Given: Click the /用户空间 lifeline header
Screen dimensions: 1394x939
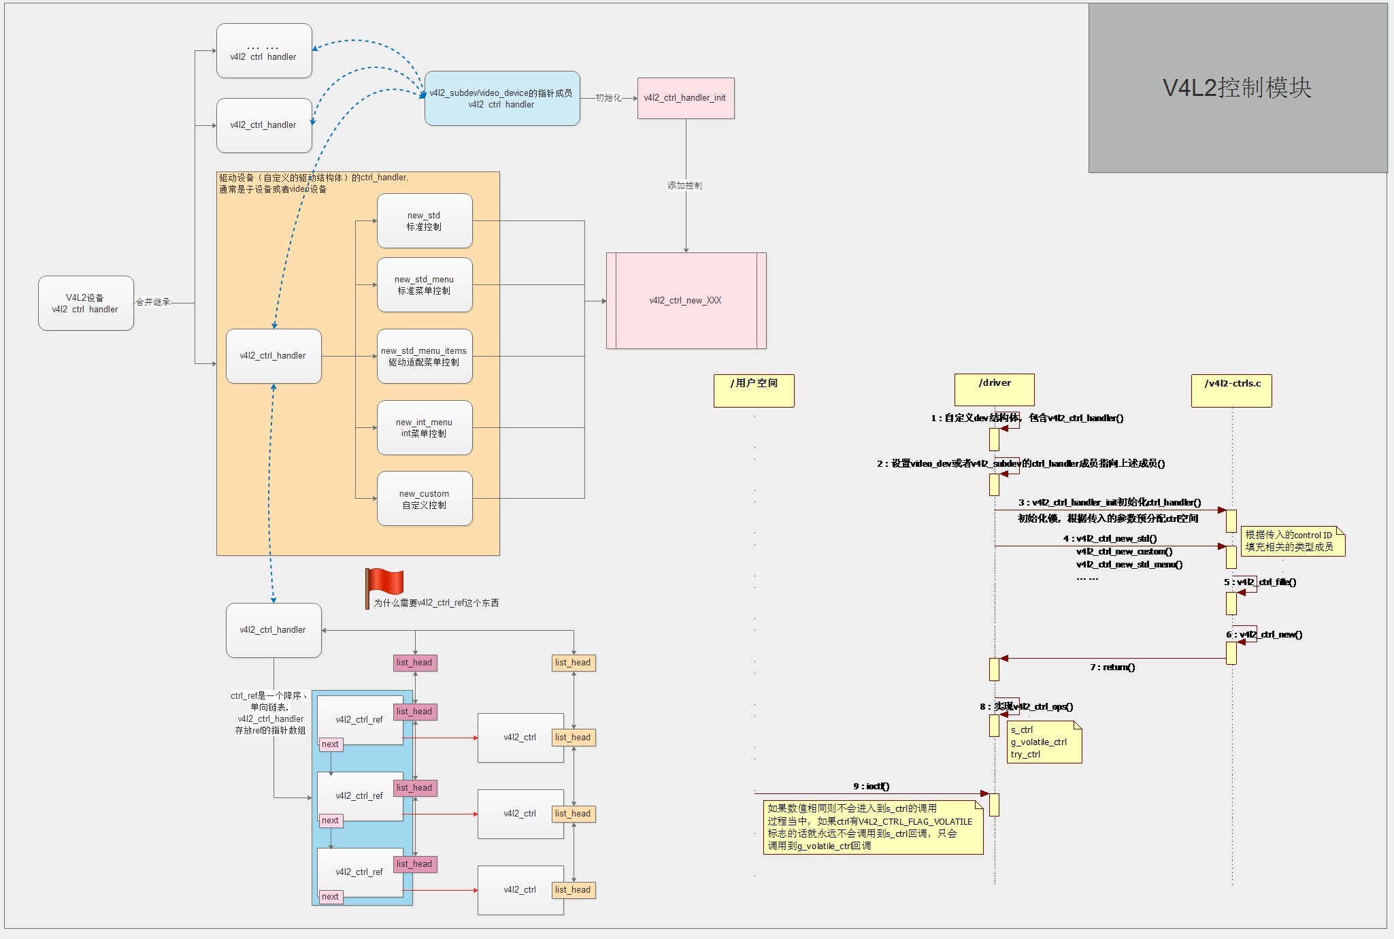Looking at the screenshot, I should coord(753,391).
